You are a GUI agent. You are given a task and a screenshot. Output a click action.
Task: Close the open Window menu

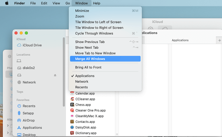tap(82, 3)
